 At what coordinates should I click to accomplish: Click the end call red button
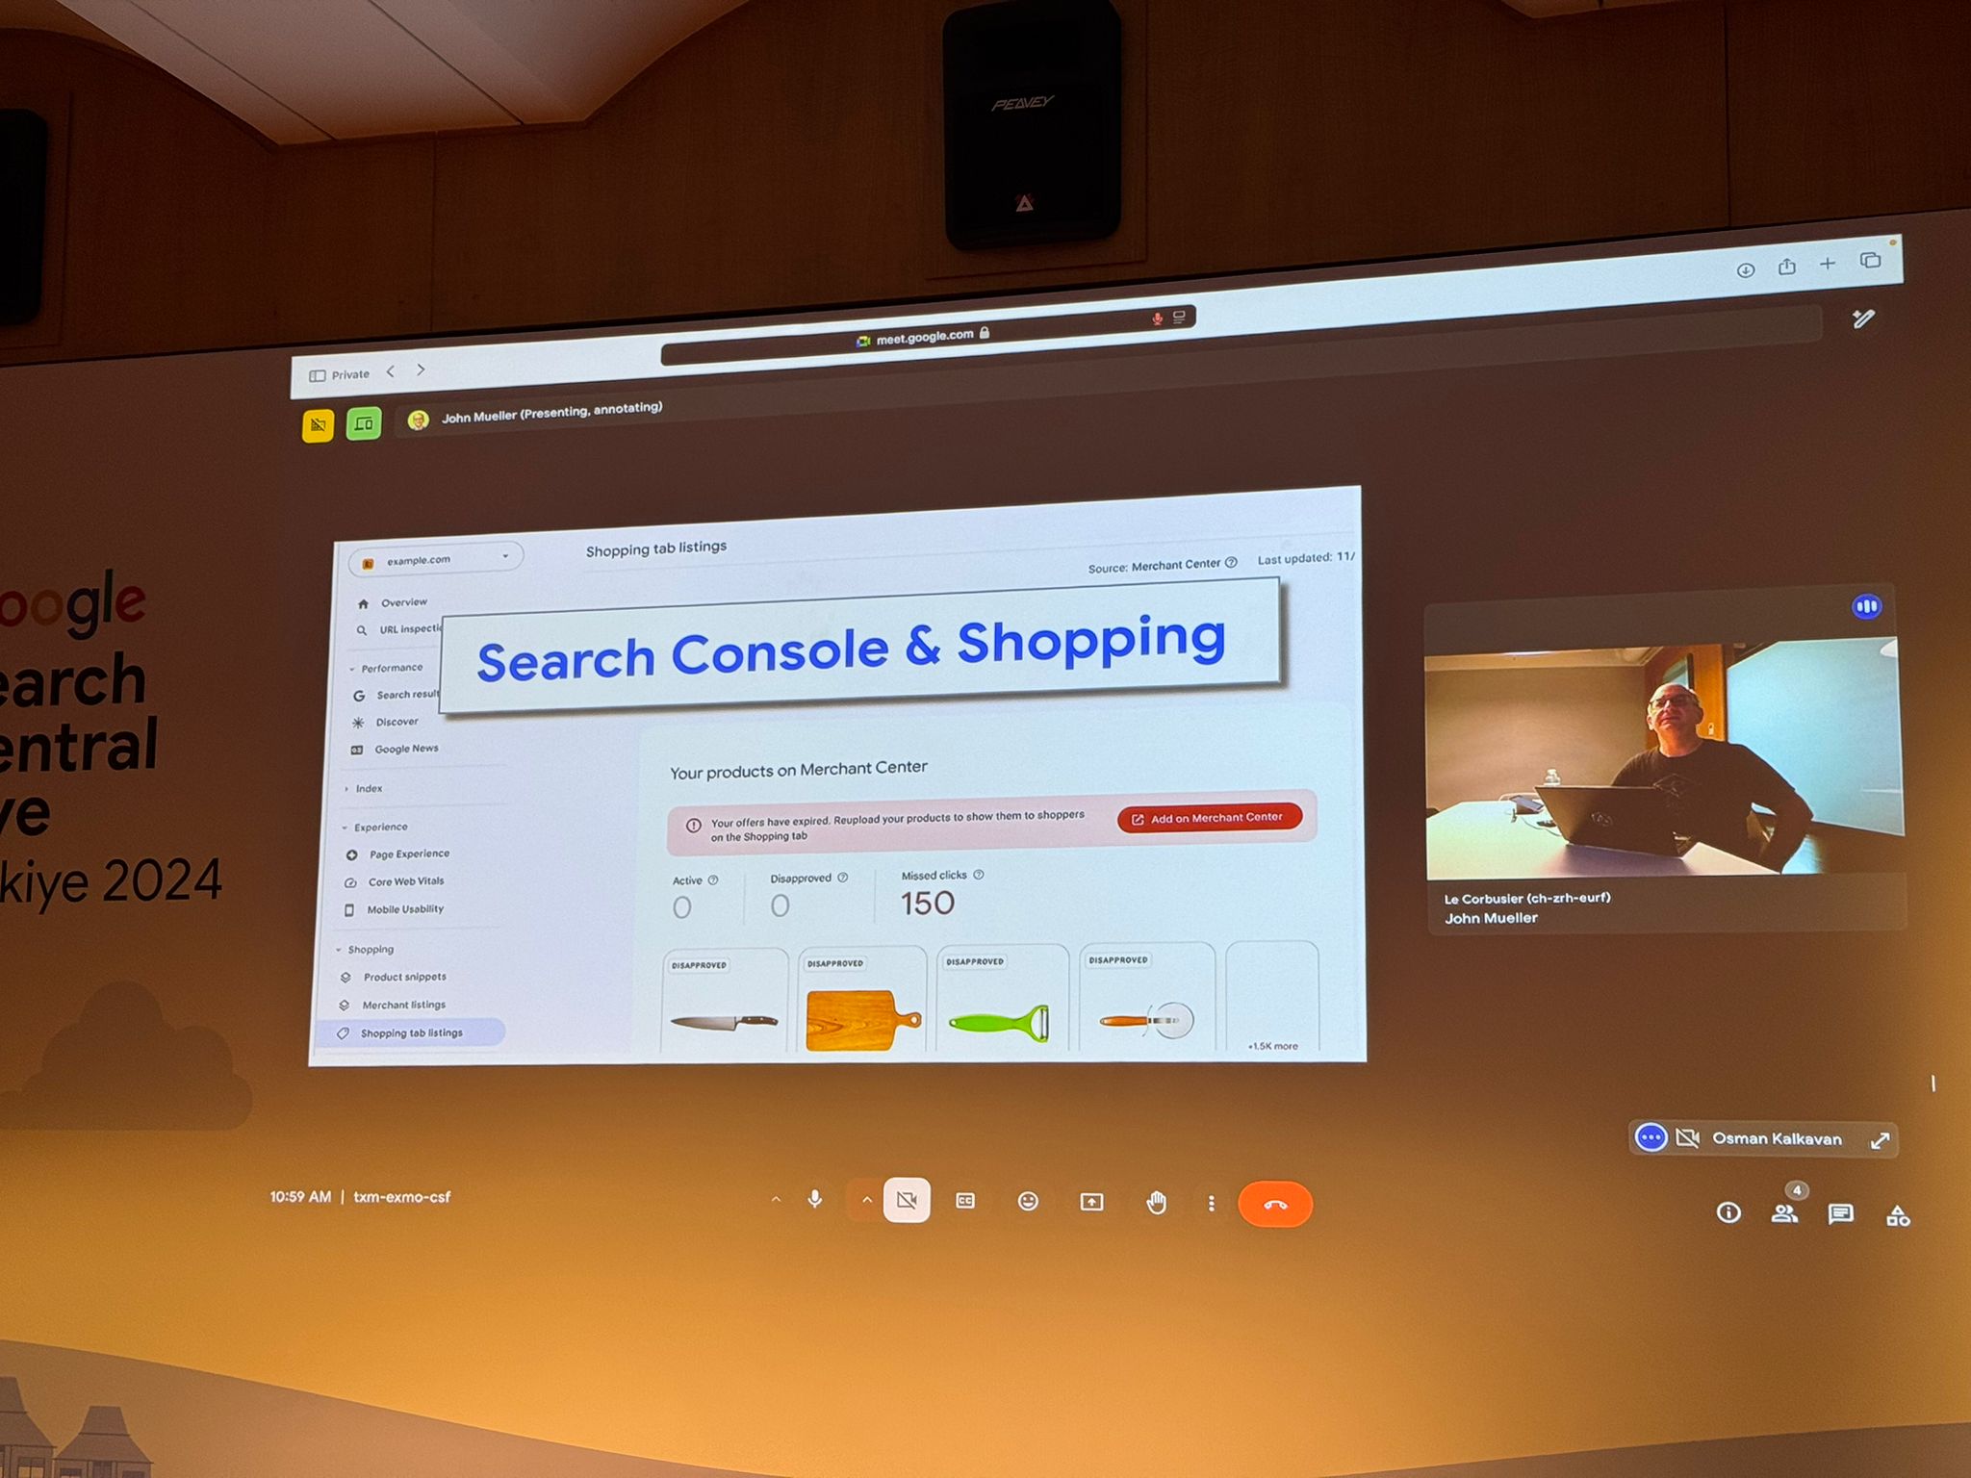(1276, 1202)
